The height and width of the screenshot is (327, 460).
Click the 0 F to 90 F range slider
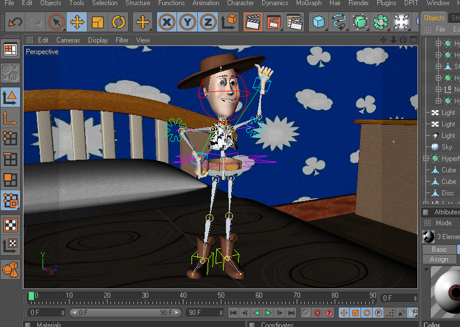[125, 313]
